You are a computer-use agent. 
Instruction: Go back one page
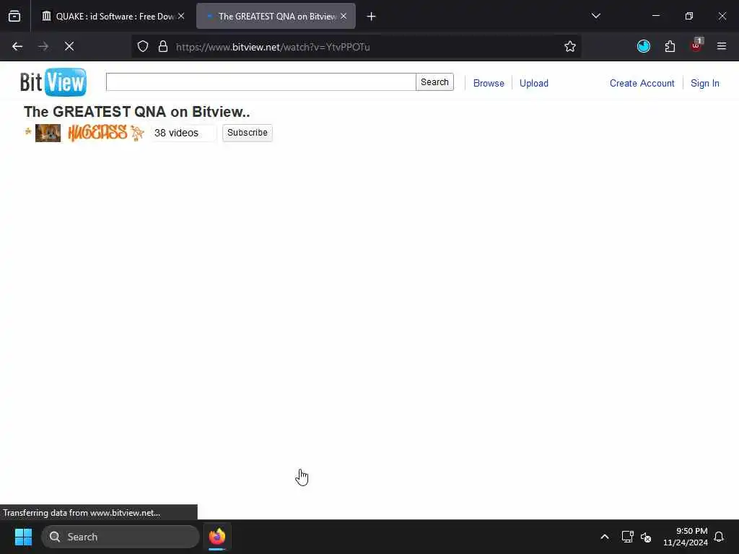point(17,46)
